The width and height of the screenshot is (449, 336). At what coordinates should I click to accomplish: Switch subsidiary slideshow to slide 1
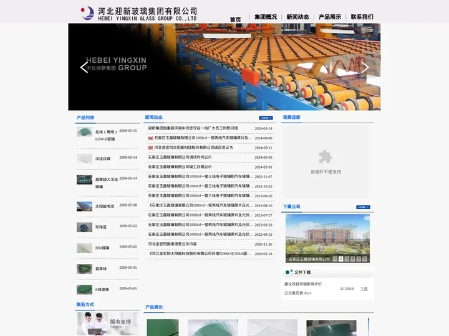coord(335,259)
